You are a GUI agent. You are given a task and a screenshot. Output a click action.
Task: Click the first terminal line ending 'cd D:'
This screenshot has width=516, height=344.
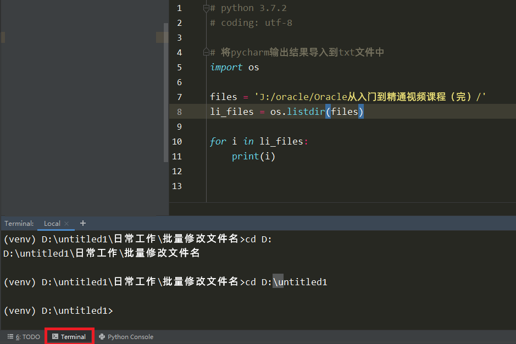[137, 239]
